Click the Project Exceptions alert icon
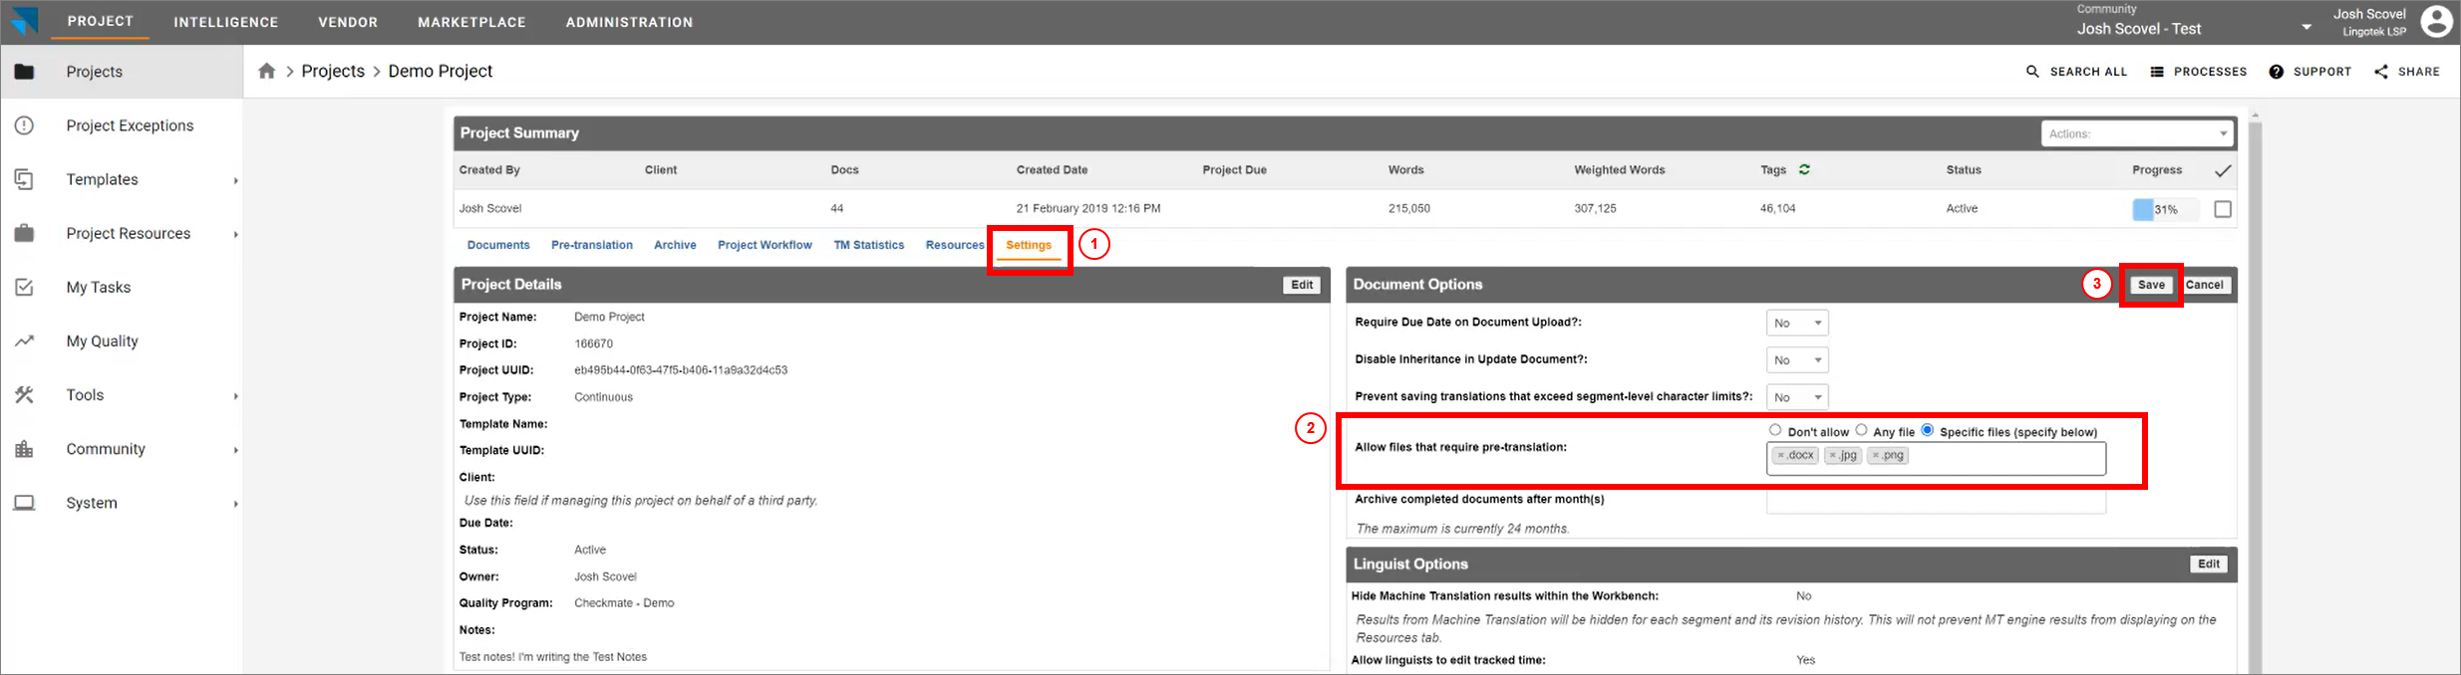Viewport: 2461px width, 675px height. click(x=24, y=125)
